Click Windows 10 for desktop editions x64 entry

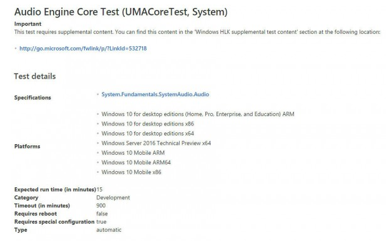[147, 134]
